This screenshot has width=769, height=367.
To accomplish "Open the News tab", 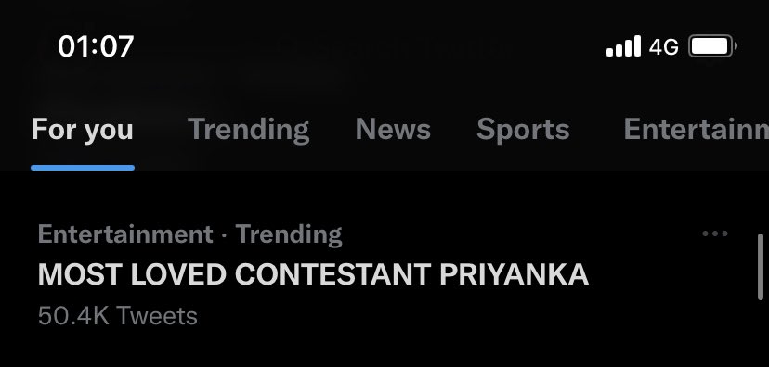I will coord(393,130).
